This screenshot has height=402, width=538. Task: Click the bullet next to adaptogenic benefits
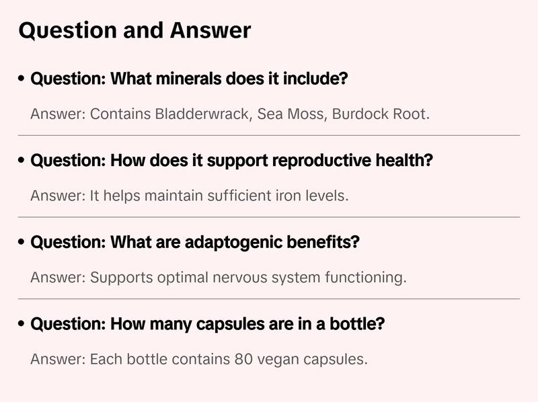pos(22,243)
